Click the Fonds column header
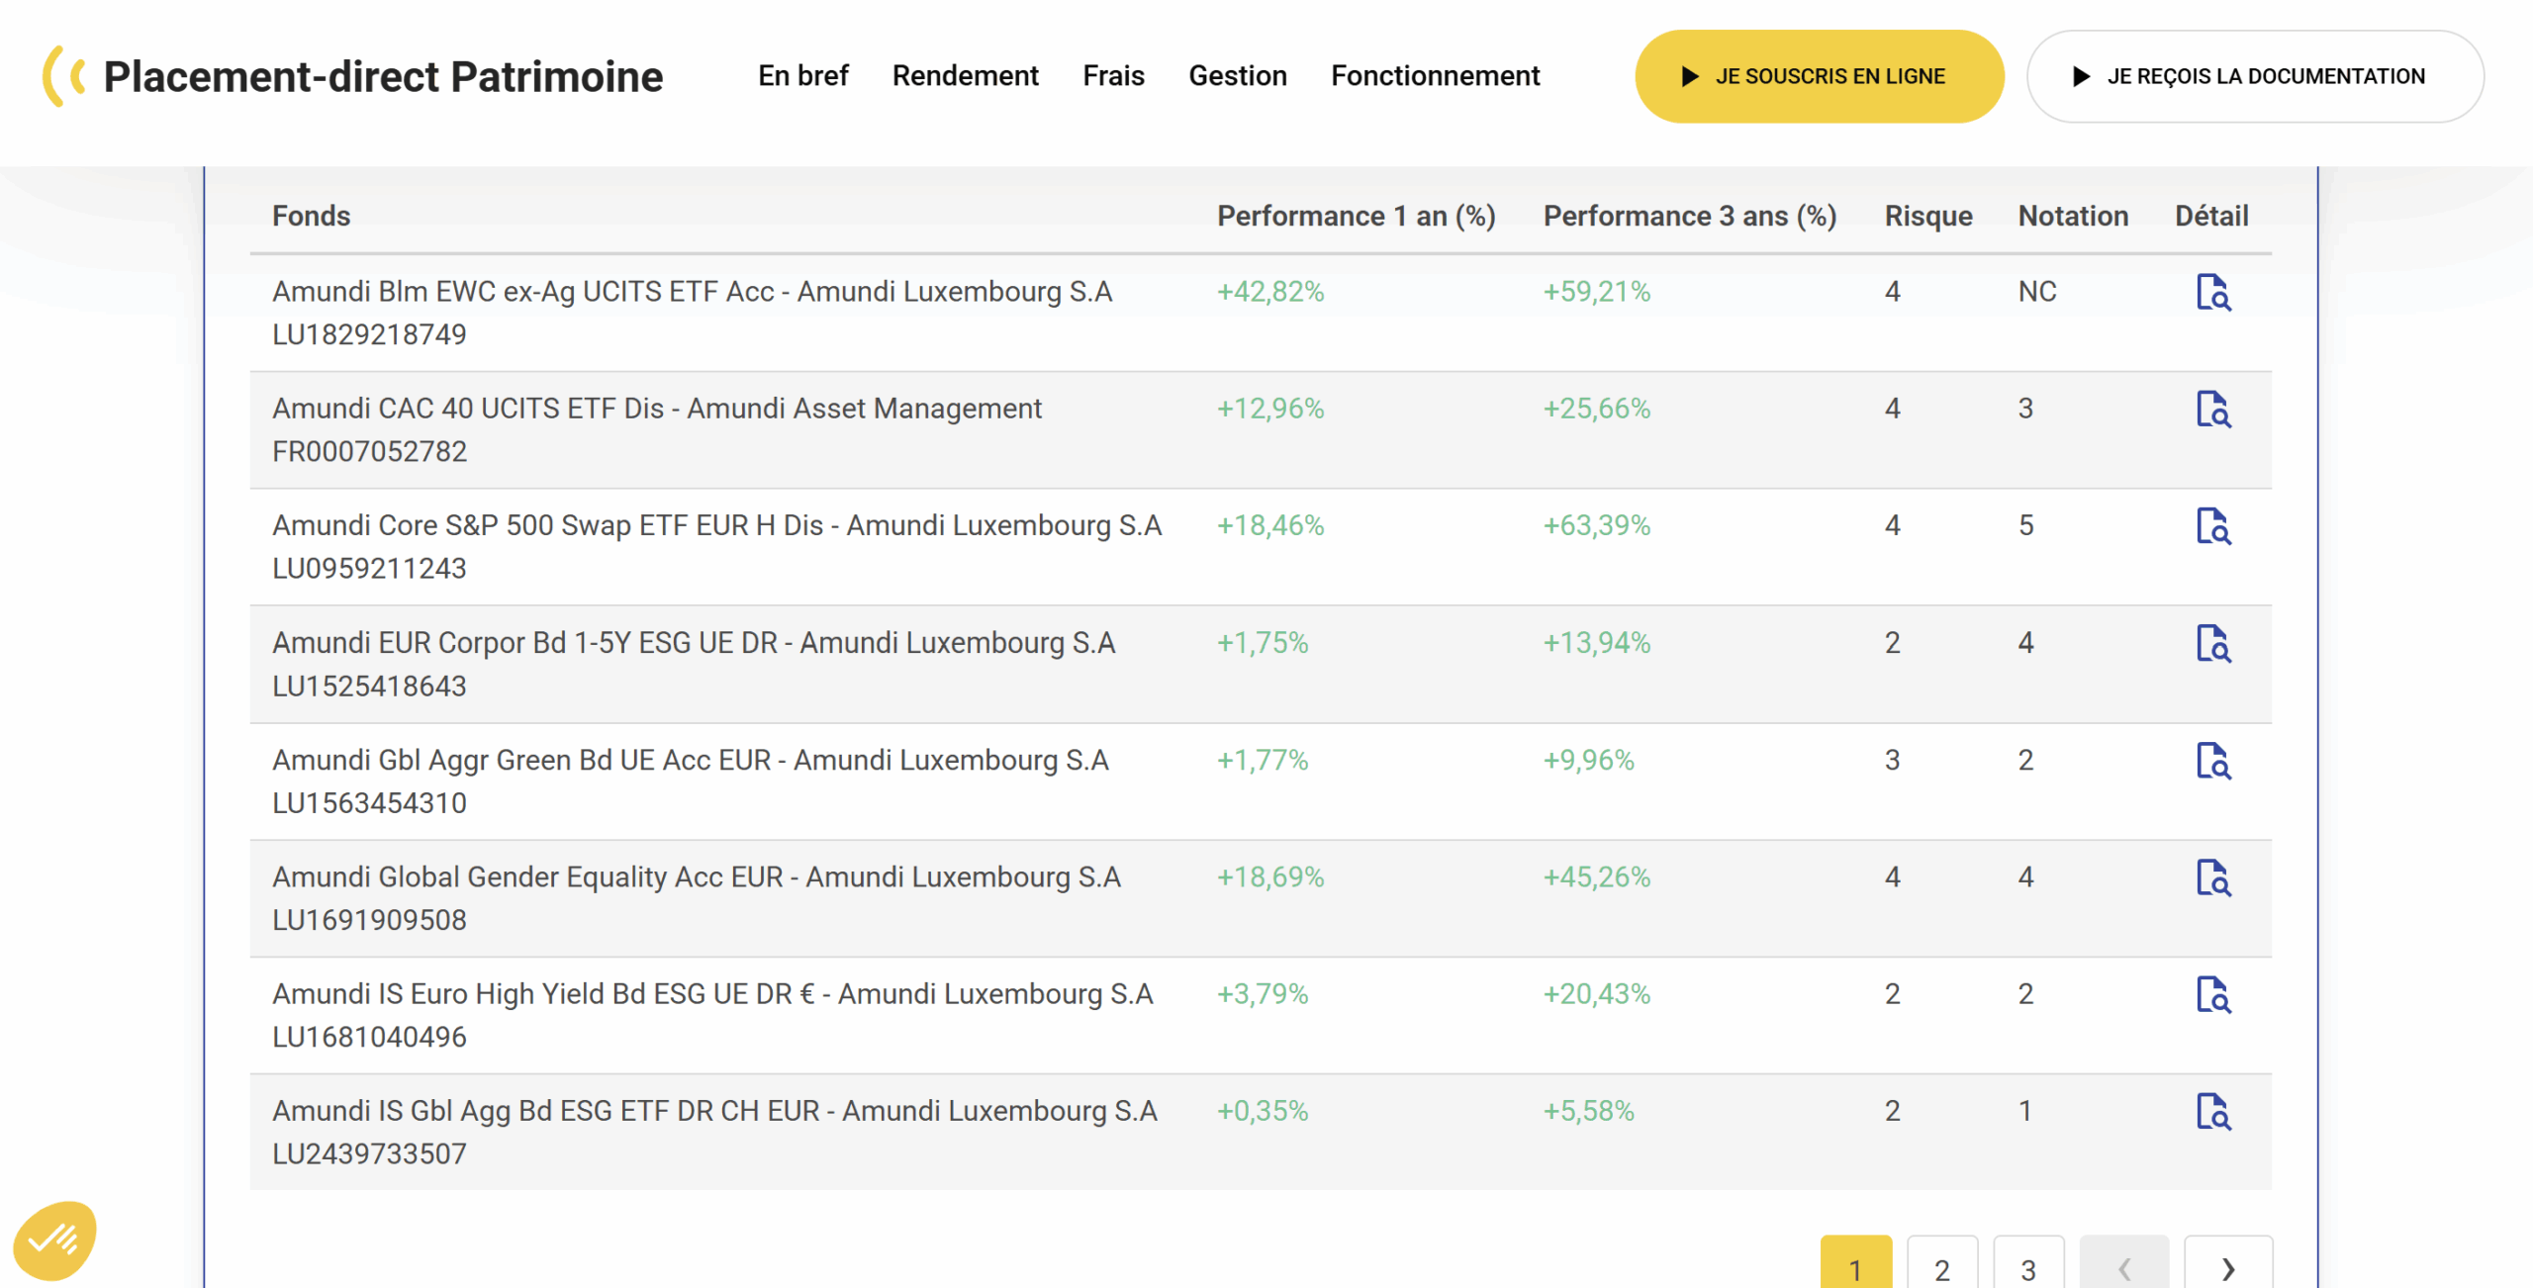2533x1288 pixels. coord(312,216)
